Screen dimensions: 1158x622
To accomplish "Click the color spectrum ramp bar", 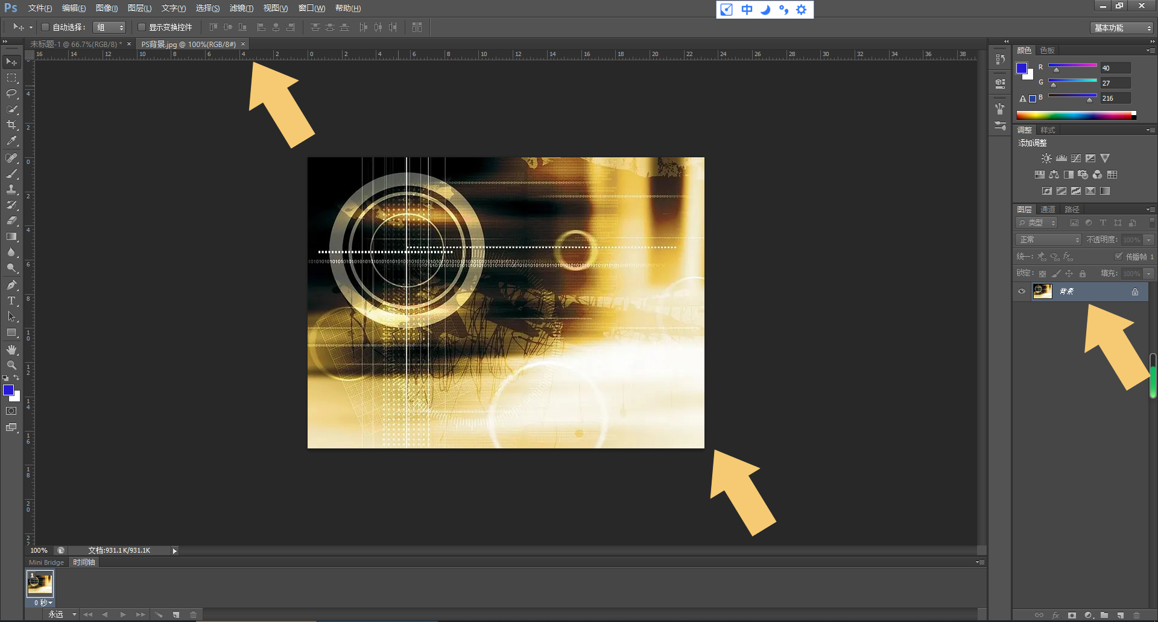I will point(1074,116).
